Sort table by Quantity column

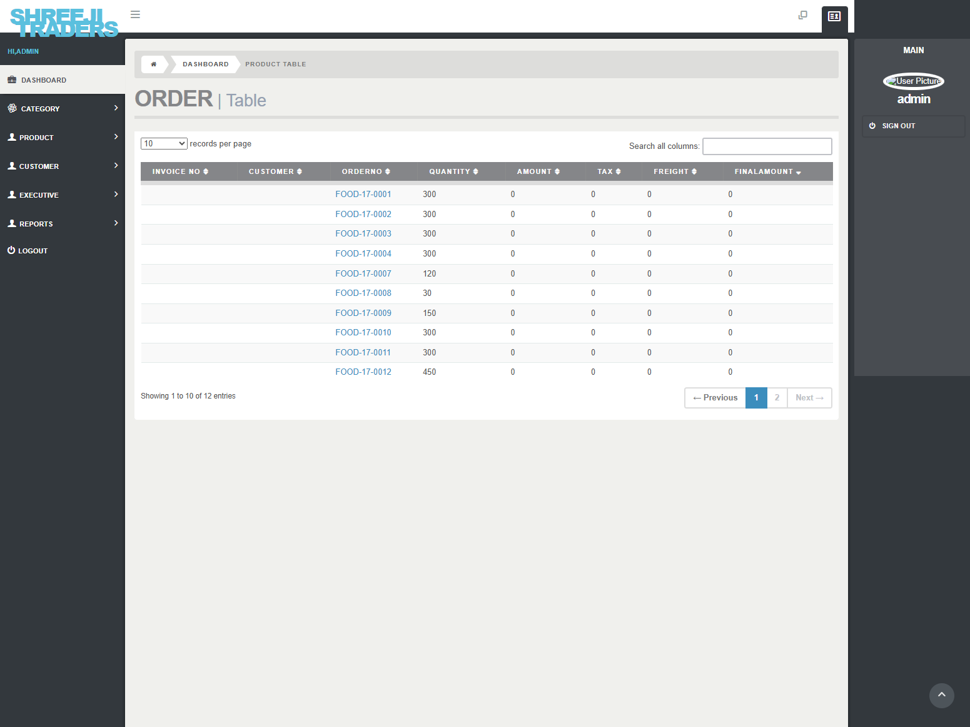pos(453,171)
